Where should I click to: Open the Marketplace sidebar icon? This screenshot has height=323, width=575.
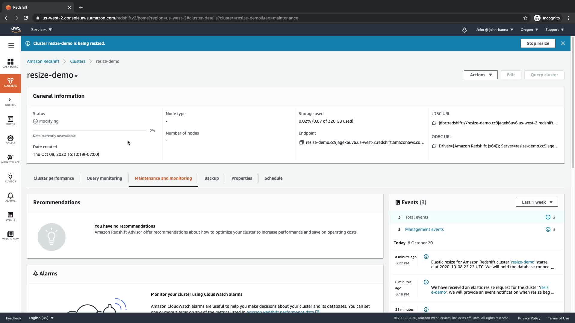point(10,159)
